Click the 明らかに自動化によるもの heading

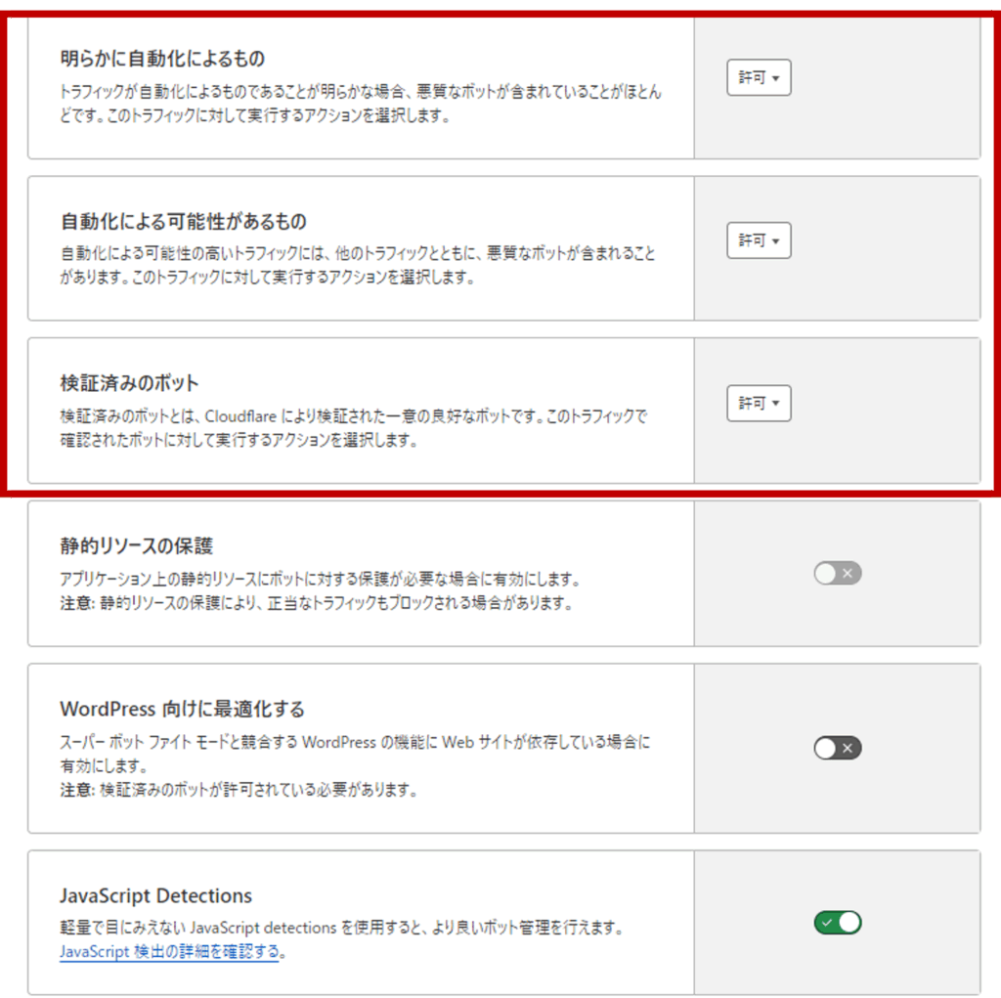162,60
